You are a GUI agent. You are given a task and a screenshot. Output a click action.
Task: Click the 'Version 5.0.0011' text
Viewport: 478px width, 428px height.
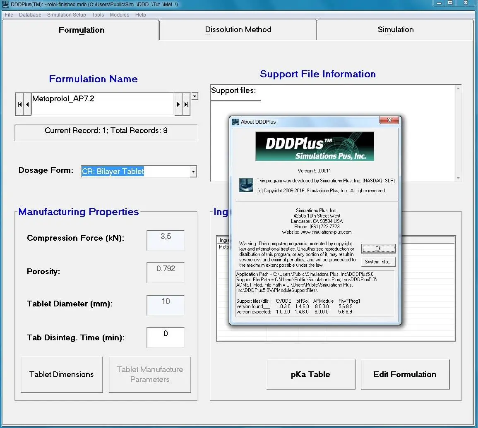[x=314, y=171]
